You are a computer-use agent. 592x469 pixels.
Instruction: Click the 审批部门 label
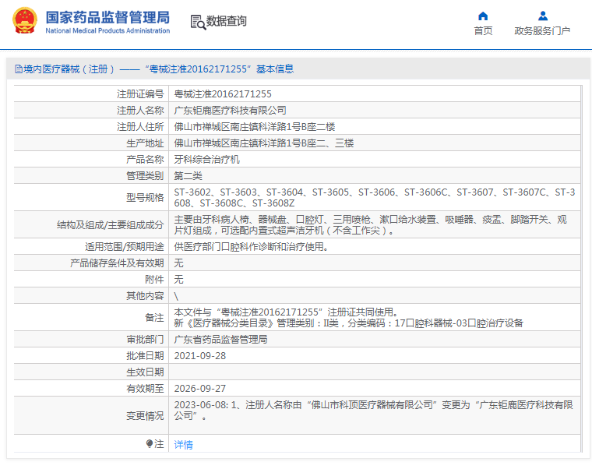[145, 339]
